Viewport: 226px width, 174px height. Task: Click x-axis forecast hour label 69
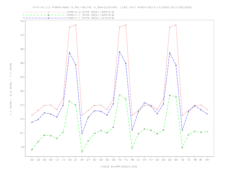click(x=176, y=160)
